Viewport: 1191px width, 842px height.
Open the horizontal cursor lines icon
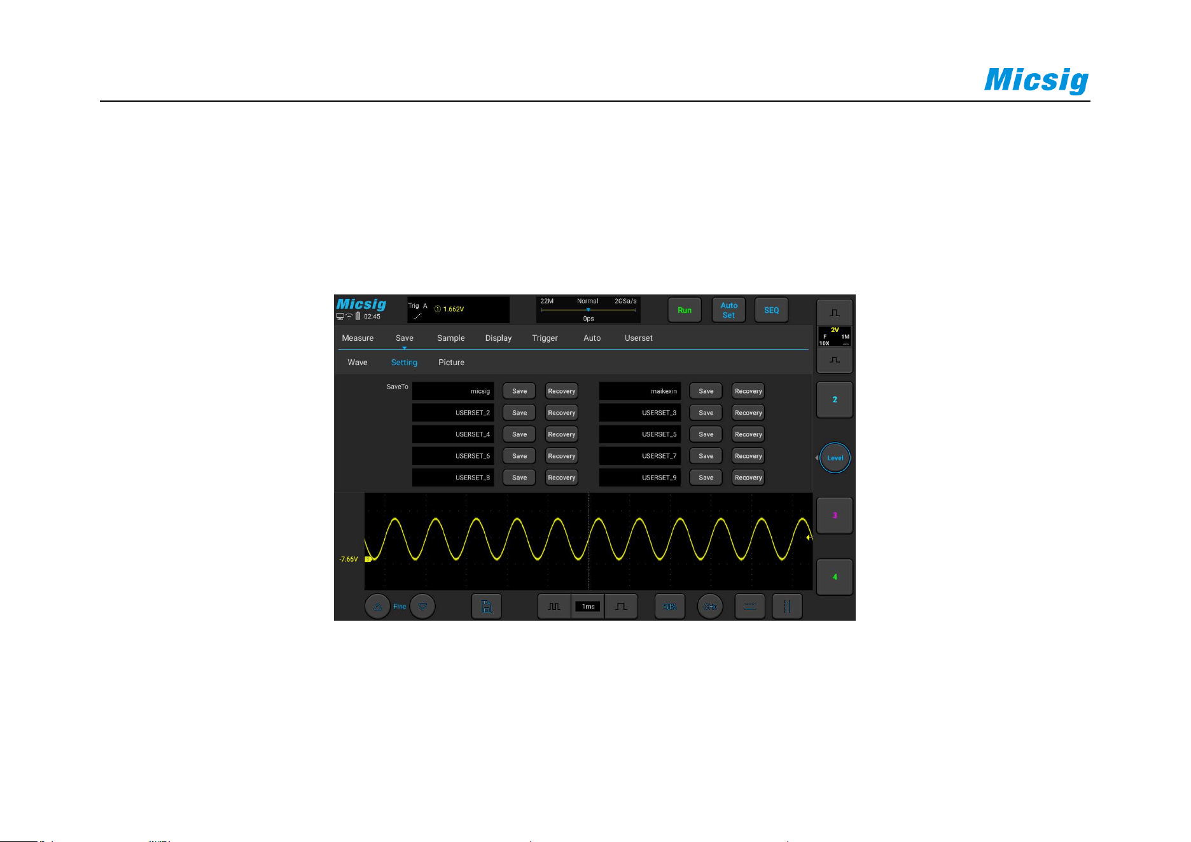[x=750, y=607]
